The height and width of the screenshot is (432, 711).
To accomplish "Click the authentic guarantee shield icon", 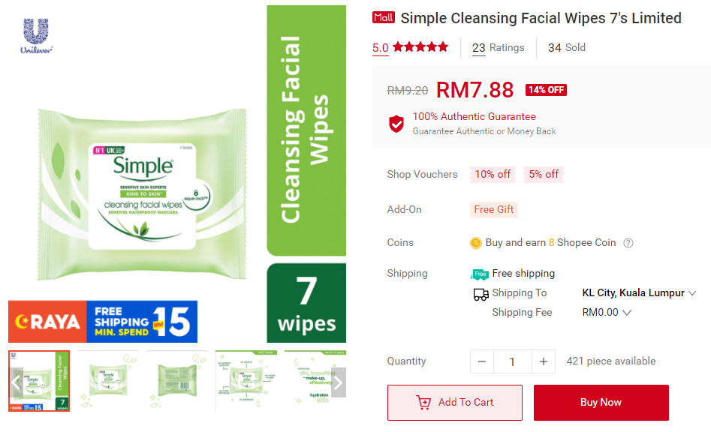I will coord(396,124).
